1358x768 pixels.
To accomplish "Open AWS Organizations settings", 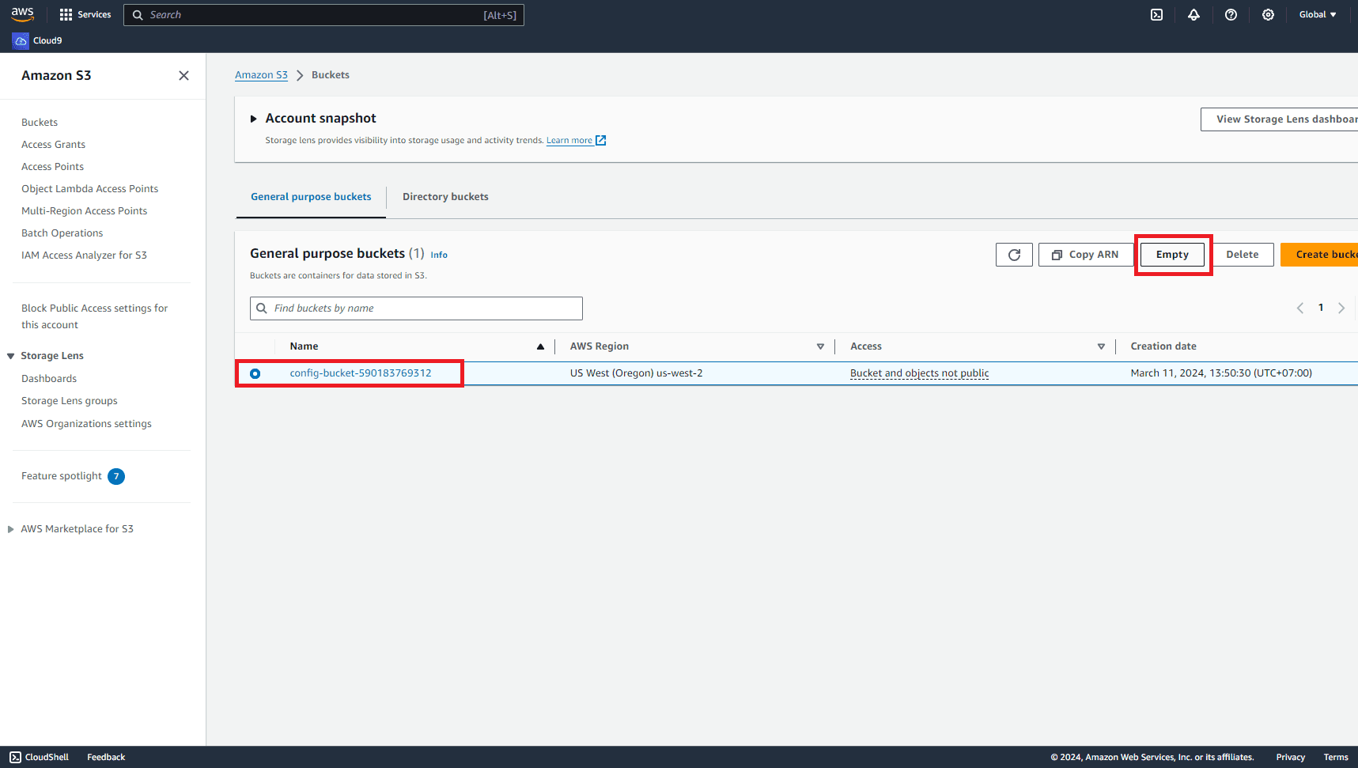I will (86, 424).
